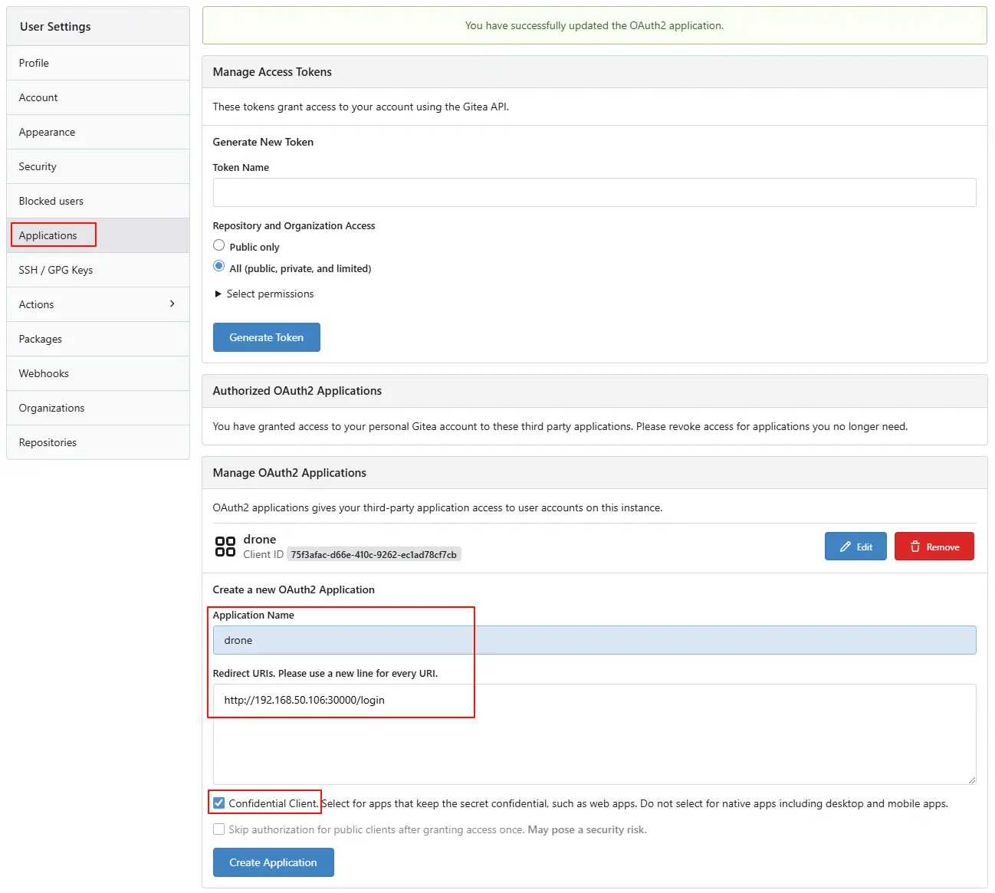Click the Repository and Organization Access label

(294, 225)
